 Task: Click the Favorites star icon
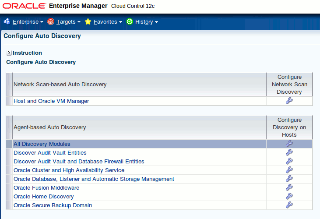pyautogui.click(x=88, y=21)
